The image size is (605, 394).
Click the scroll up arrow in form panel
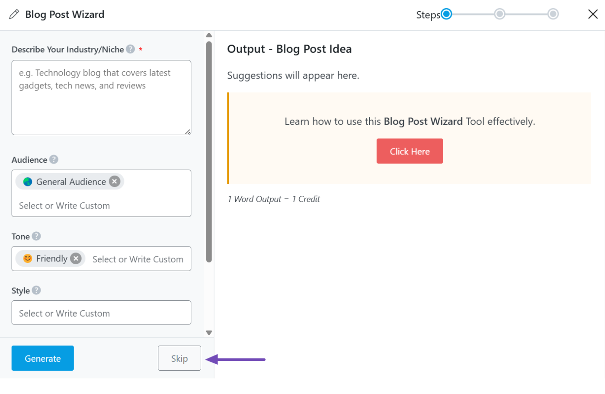[209, 35]
